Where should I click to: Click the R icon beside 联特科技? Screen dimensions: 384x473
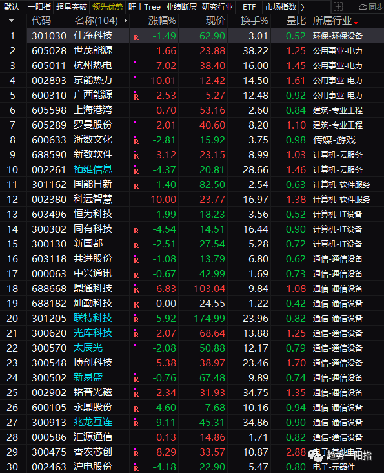point(136,320)
